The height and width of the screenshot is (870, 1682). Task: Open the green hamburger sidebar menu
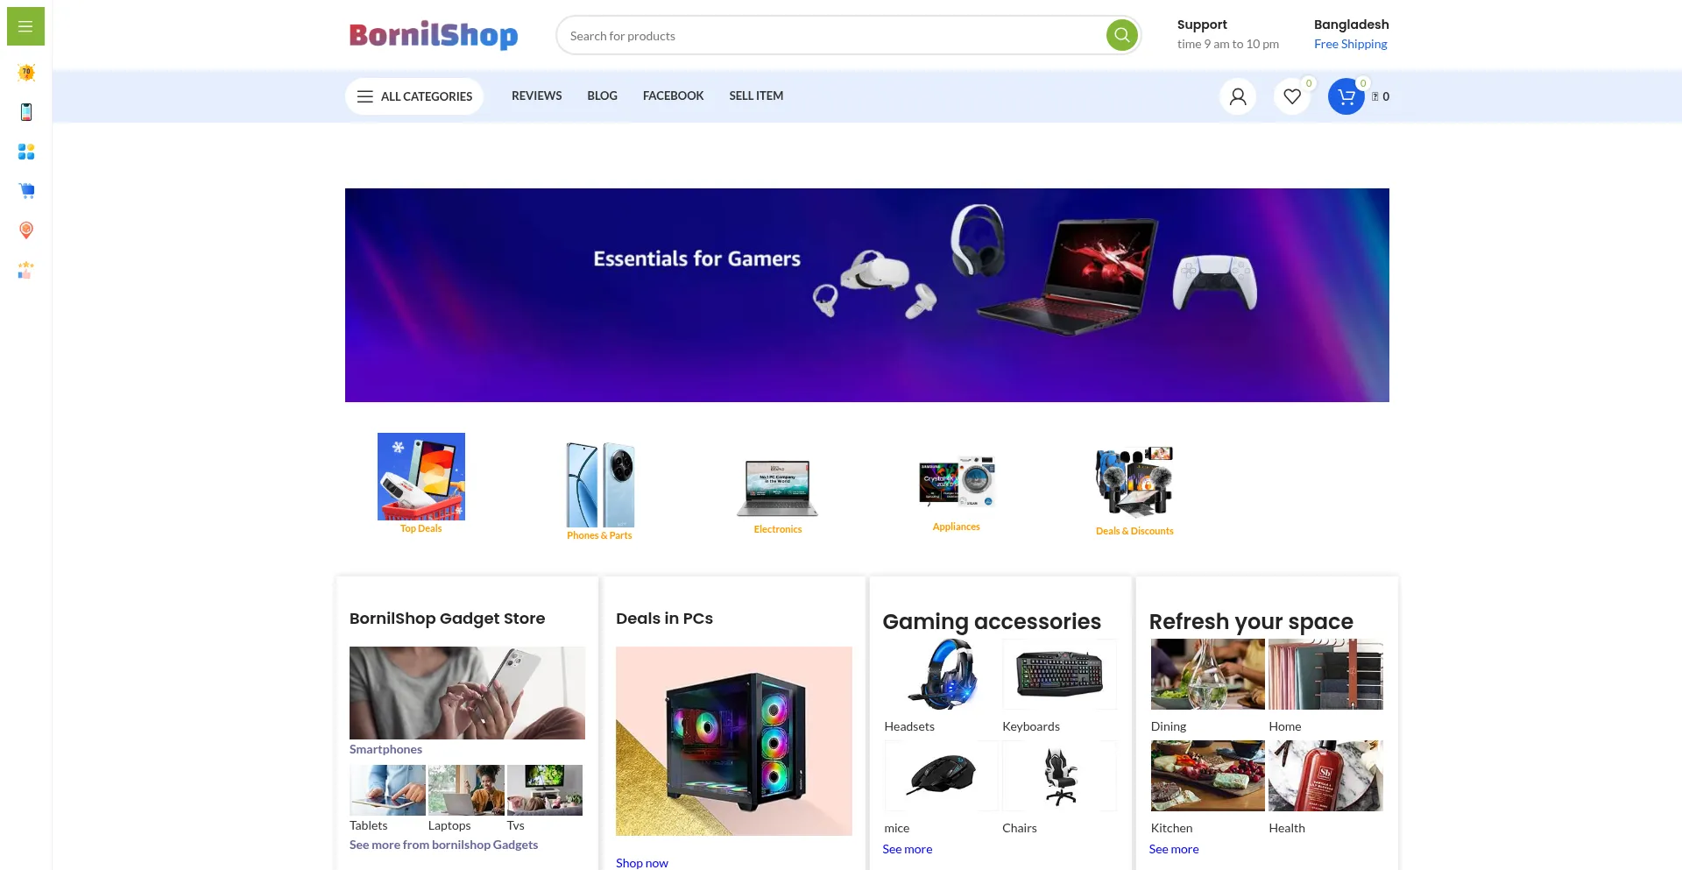point(25,26)
